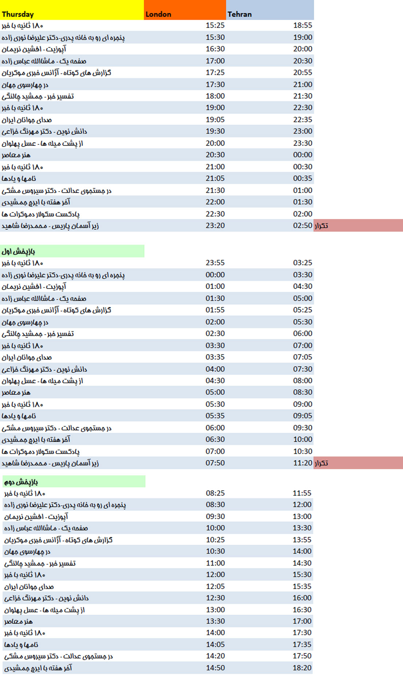Select the London time 14:50 cell

215,668
